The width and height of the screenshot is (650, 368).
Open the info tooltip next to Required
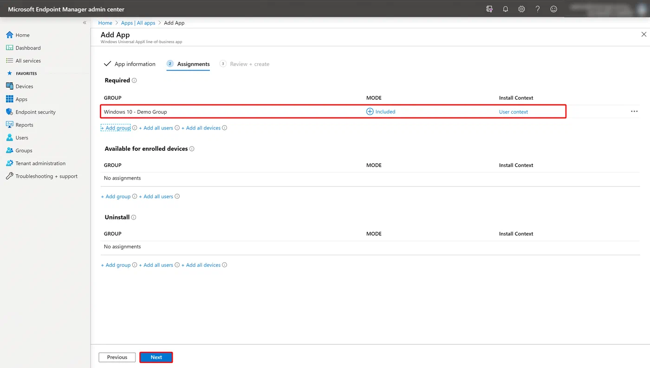coord(134,80)
